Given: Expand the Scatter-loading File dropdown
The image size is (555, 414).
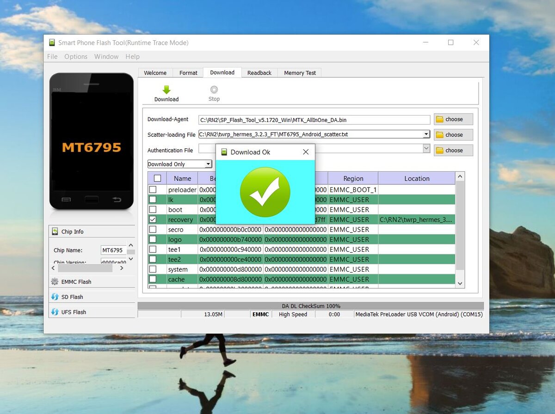Looking at the screenshot, I should [x=426, y=134].
